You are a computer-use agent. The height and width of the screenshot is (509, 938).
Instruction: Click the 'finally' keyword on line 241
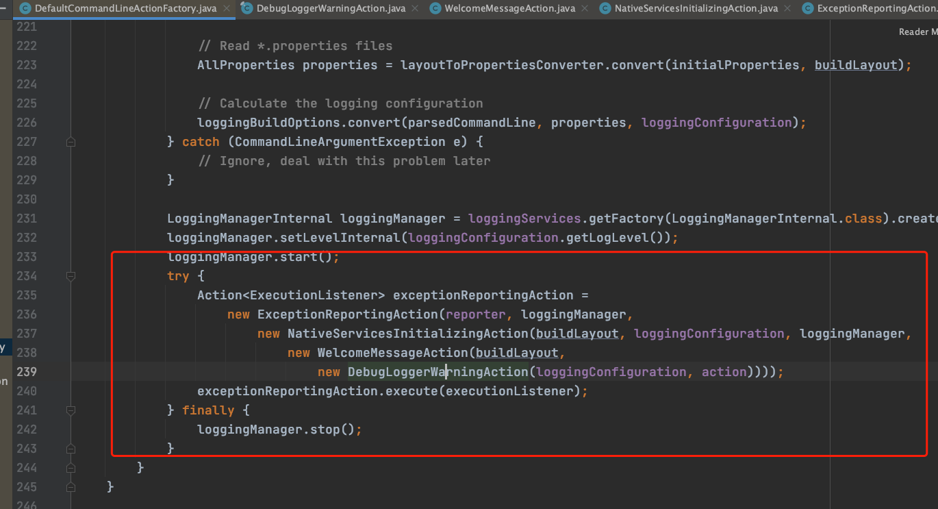coord(208,410)
